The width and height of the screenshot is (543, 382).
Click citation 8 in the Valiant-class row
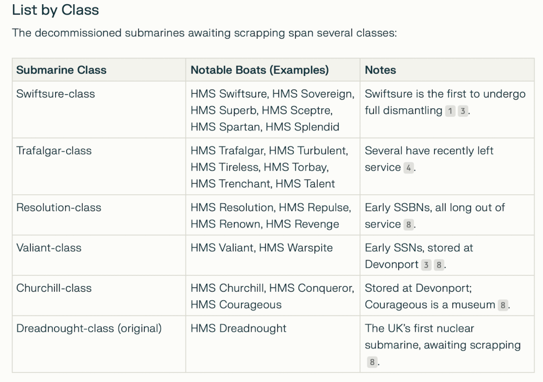click(x=439, y=265)
